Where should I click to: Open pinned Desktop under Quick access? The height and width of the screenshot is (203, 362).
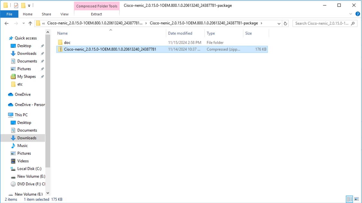click(x=24, y=46)
